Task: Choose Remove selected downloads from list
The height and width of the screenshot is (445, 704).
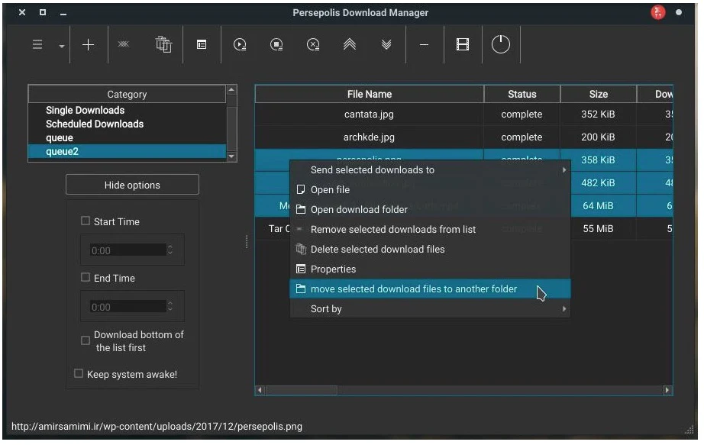Action: pyautogui.click(x=430, y=230)
